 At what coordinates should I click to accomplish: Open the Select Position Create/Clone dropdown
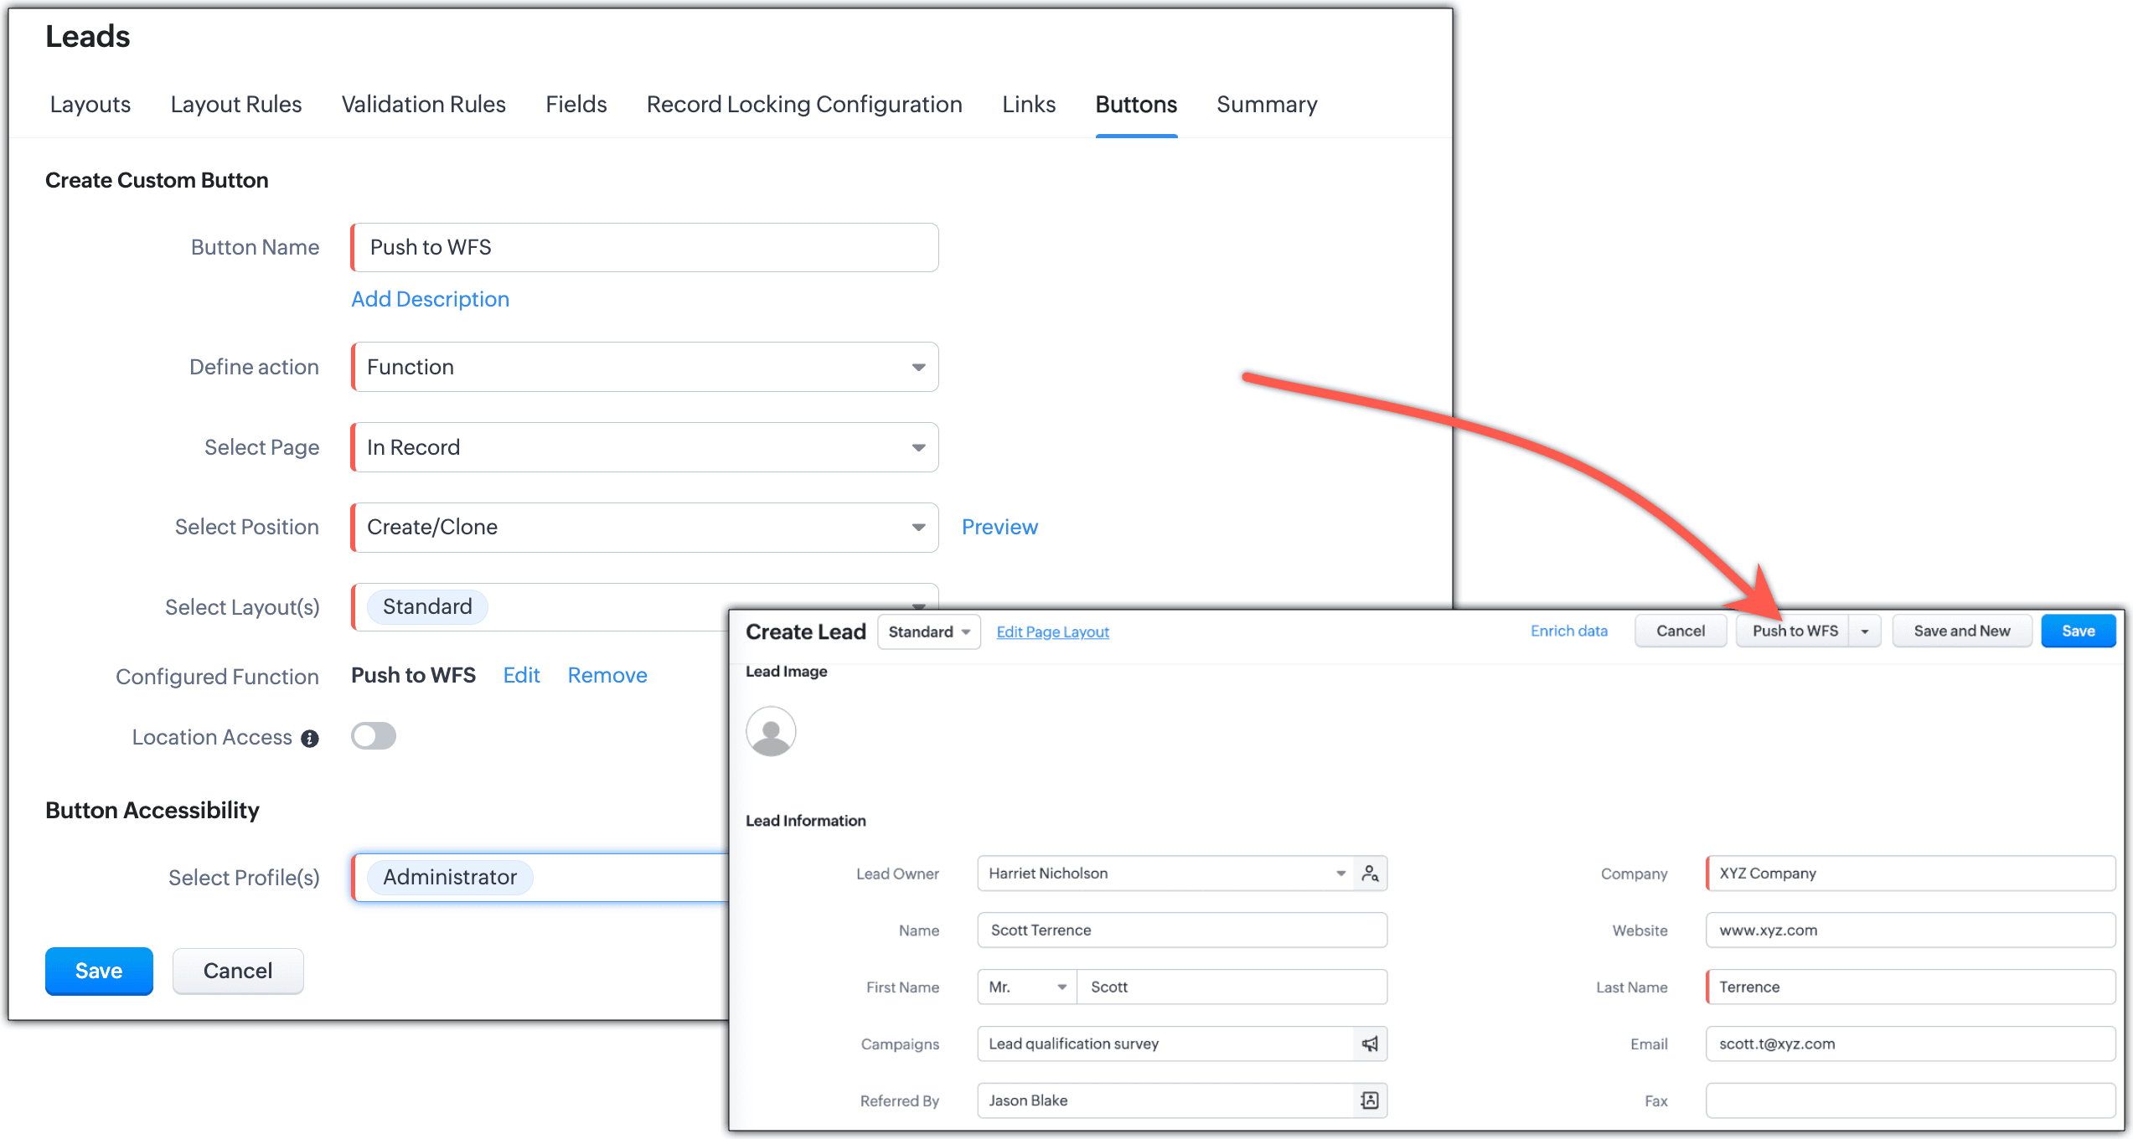coord(645,528)
